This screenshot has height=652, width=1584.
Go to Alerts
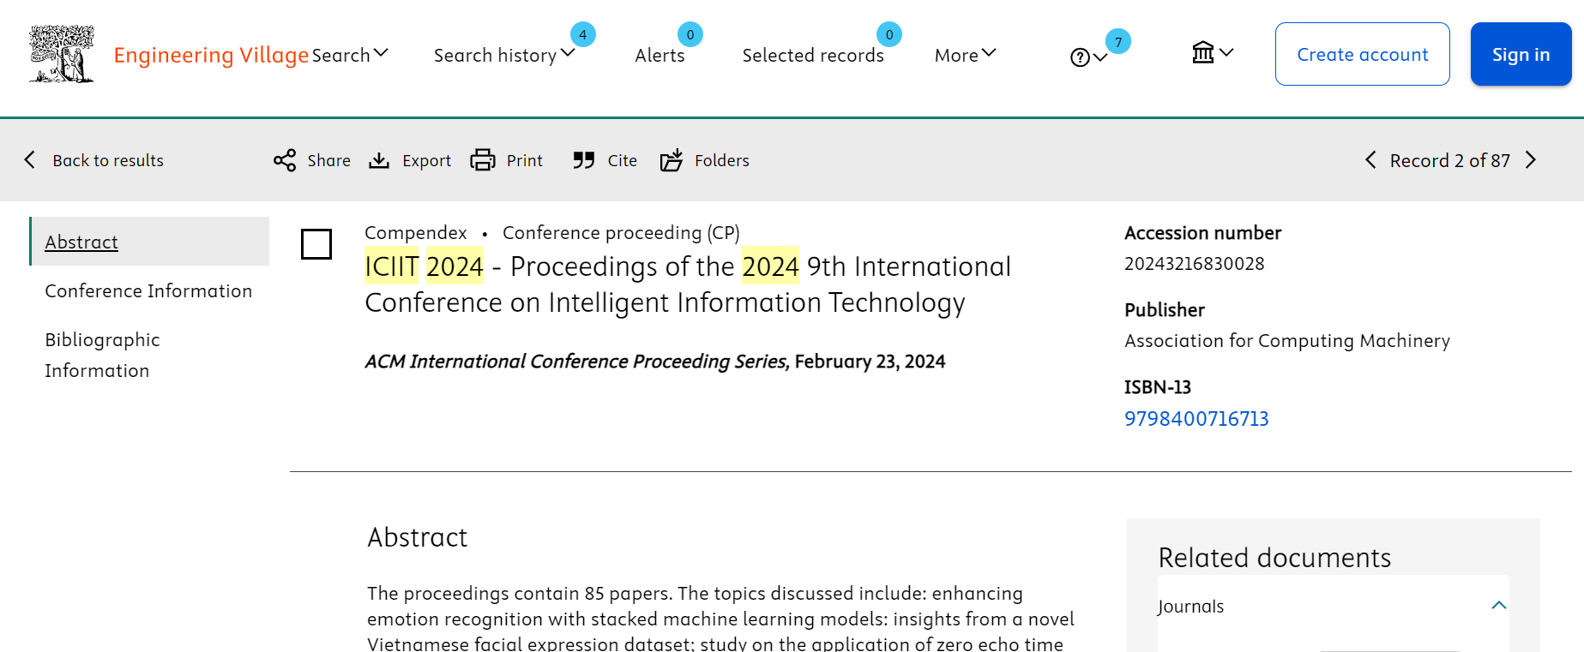[x=659, y=55]
